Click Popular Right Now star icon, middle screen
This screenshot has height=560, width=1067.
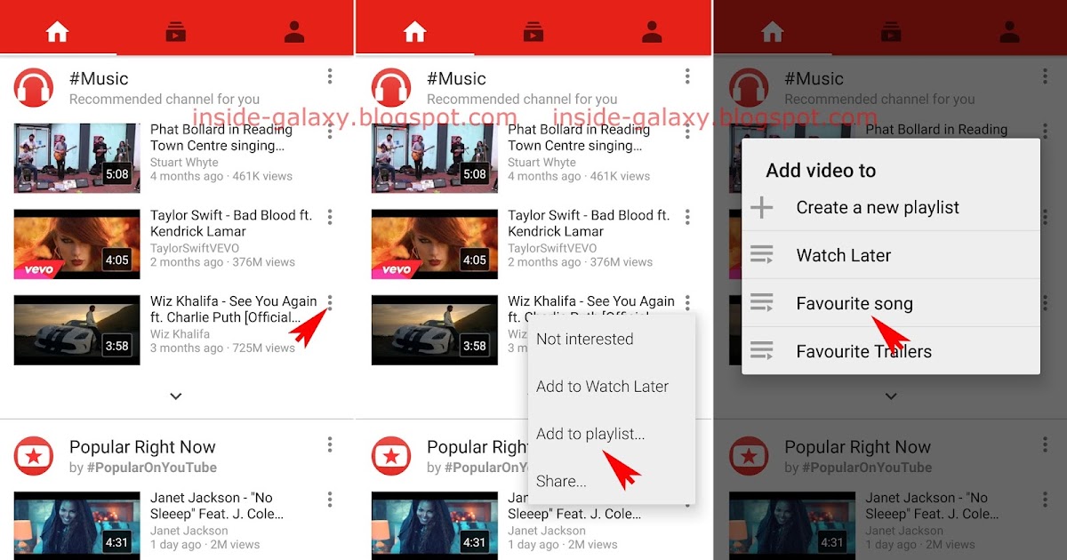coord(391,456)
